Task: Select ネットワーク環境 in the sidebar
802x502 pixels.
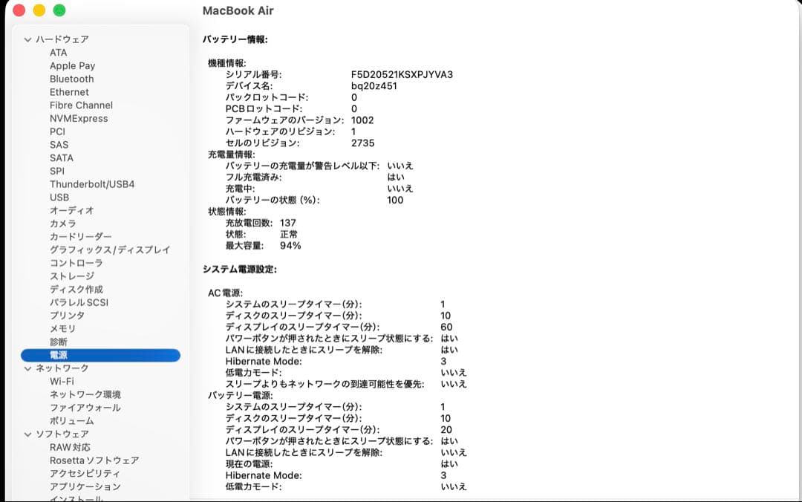Action: (85, 394)
